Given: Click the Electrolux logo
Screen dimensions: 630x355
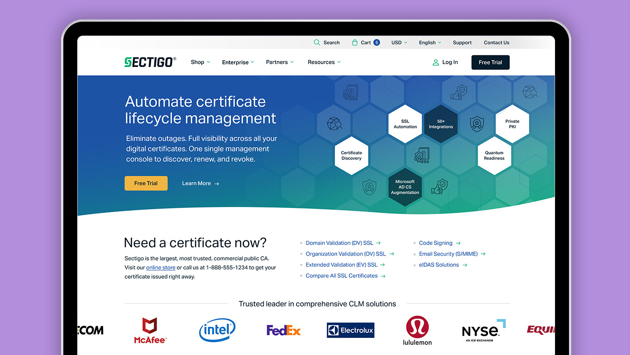Looking at the screenshot, I should coord(351,330).
